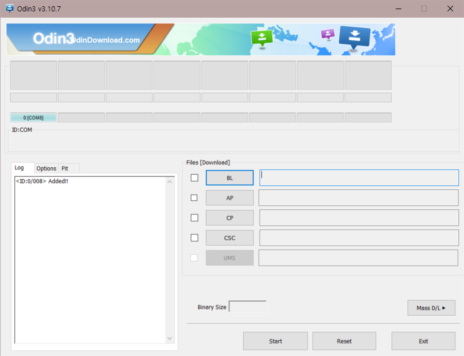Click Start to begin flashing
The width and height of the screenshot is (464, 356).
pyautogui.click(x=276, y=341)
